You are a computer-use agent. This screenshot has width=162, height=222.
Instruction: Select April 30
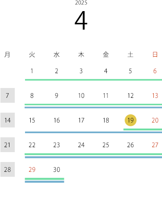point(57,169)
